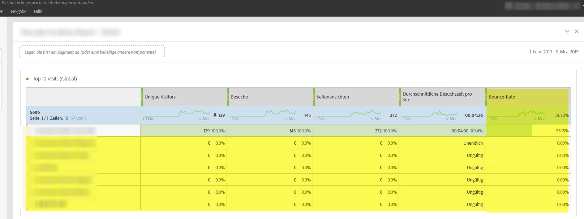Click the Bounce-Rate sparkline chart
The image size is (584, 219).
[x=516, y=114]
